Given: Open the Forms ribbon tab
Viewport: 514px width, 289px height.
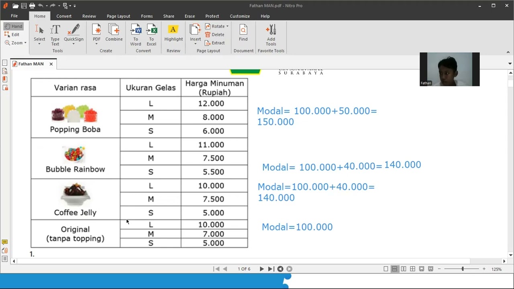Looking at the screenshot, I should pos(147,16).
